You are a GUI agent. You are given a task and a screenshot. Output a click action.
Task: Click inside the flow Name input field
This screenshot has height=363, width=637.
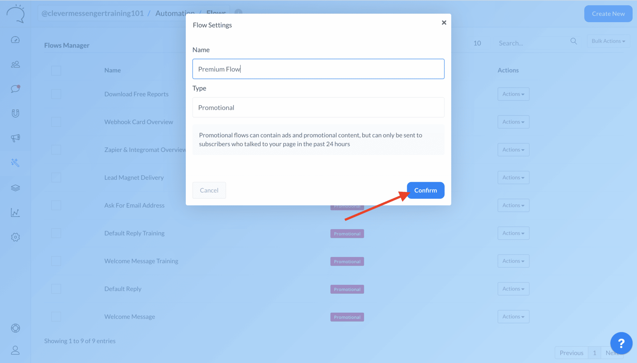coord(318,69)
